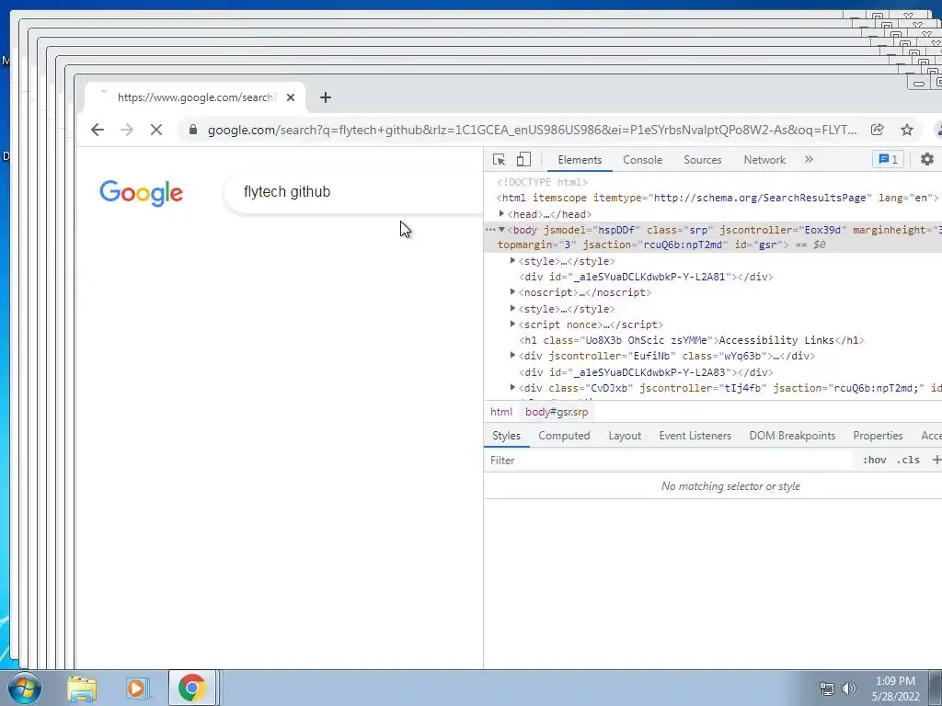This screenshot has width=942, height=706.
Task: Select the Computed pane tab
Action: tap(564, 436)
